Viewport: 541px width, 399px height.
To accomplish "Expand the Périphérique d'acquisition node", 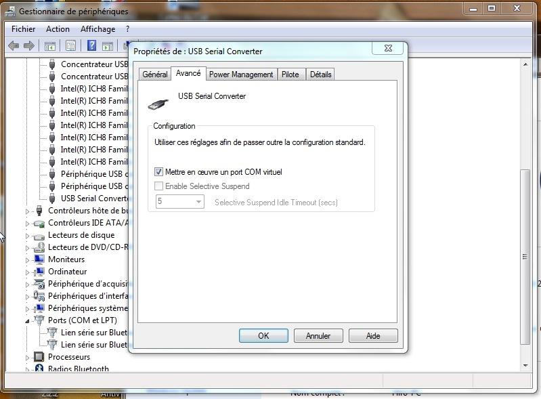I will click(28, 285).
